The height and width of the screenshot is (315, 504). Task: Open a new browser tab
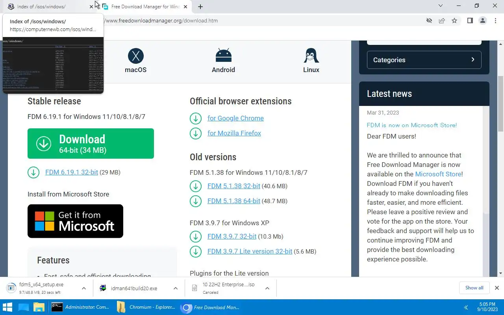tap(200, 7)
